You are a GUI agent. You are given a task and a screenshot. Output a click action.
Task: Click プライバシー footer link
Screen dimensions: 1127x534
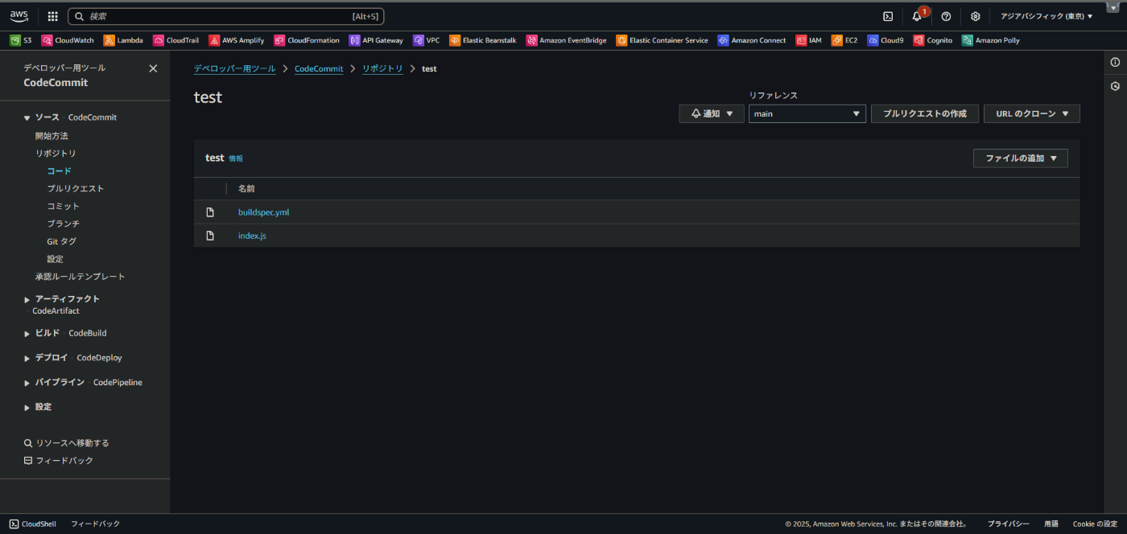point(1008,524)
